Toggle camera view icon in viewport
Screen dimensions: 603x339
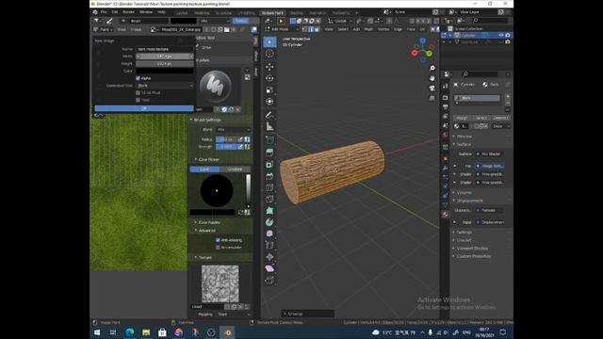(432, 88)
